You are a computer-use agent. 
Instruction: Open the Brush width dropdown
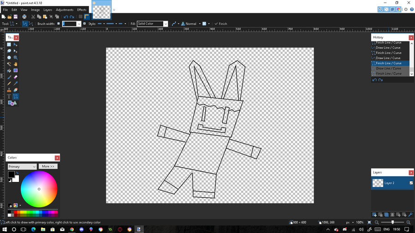[79, 24]
